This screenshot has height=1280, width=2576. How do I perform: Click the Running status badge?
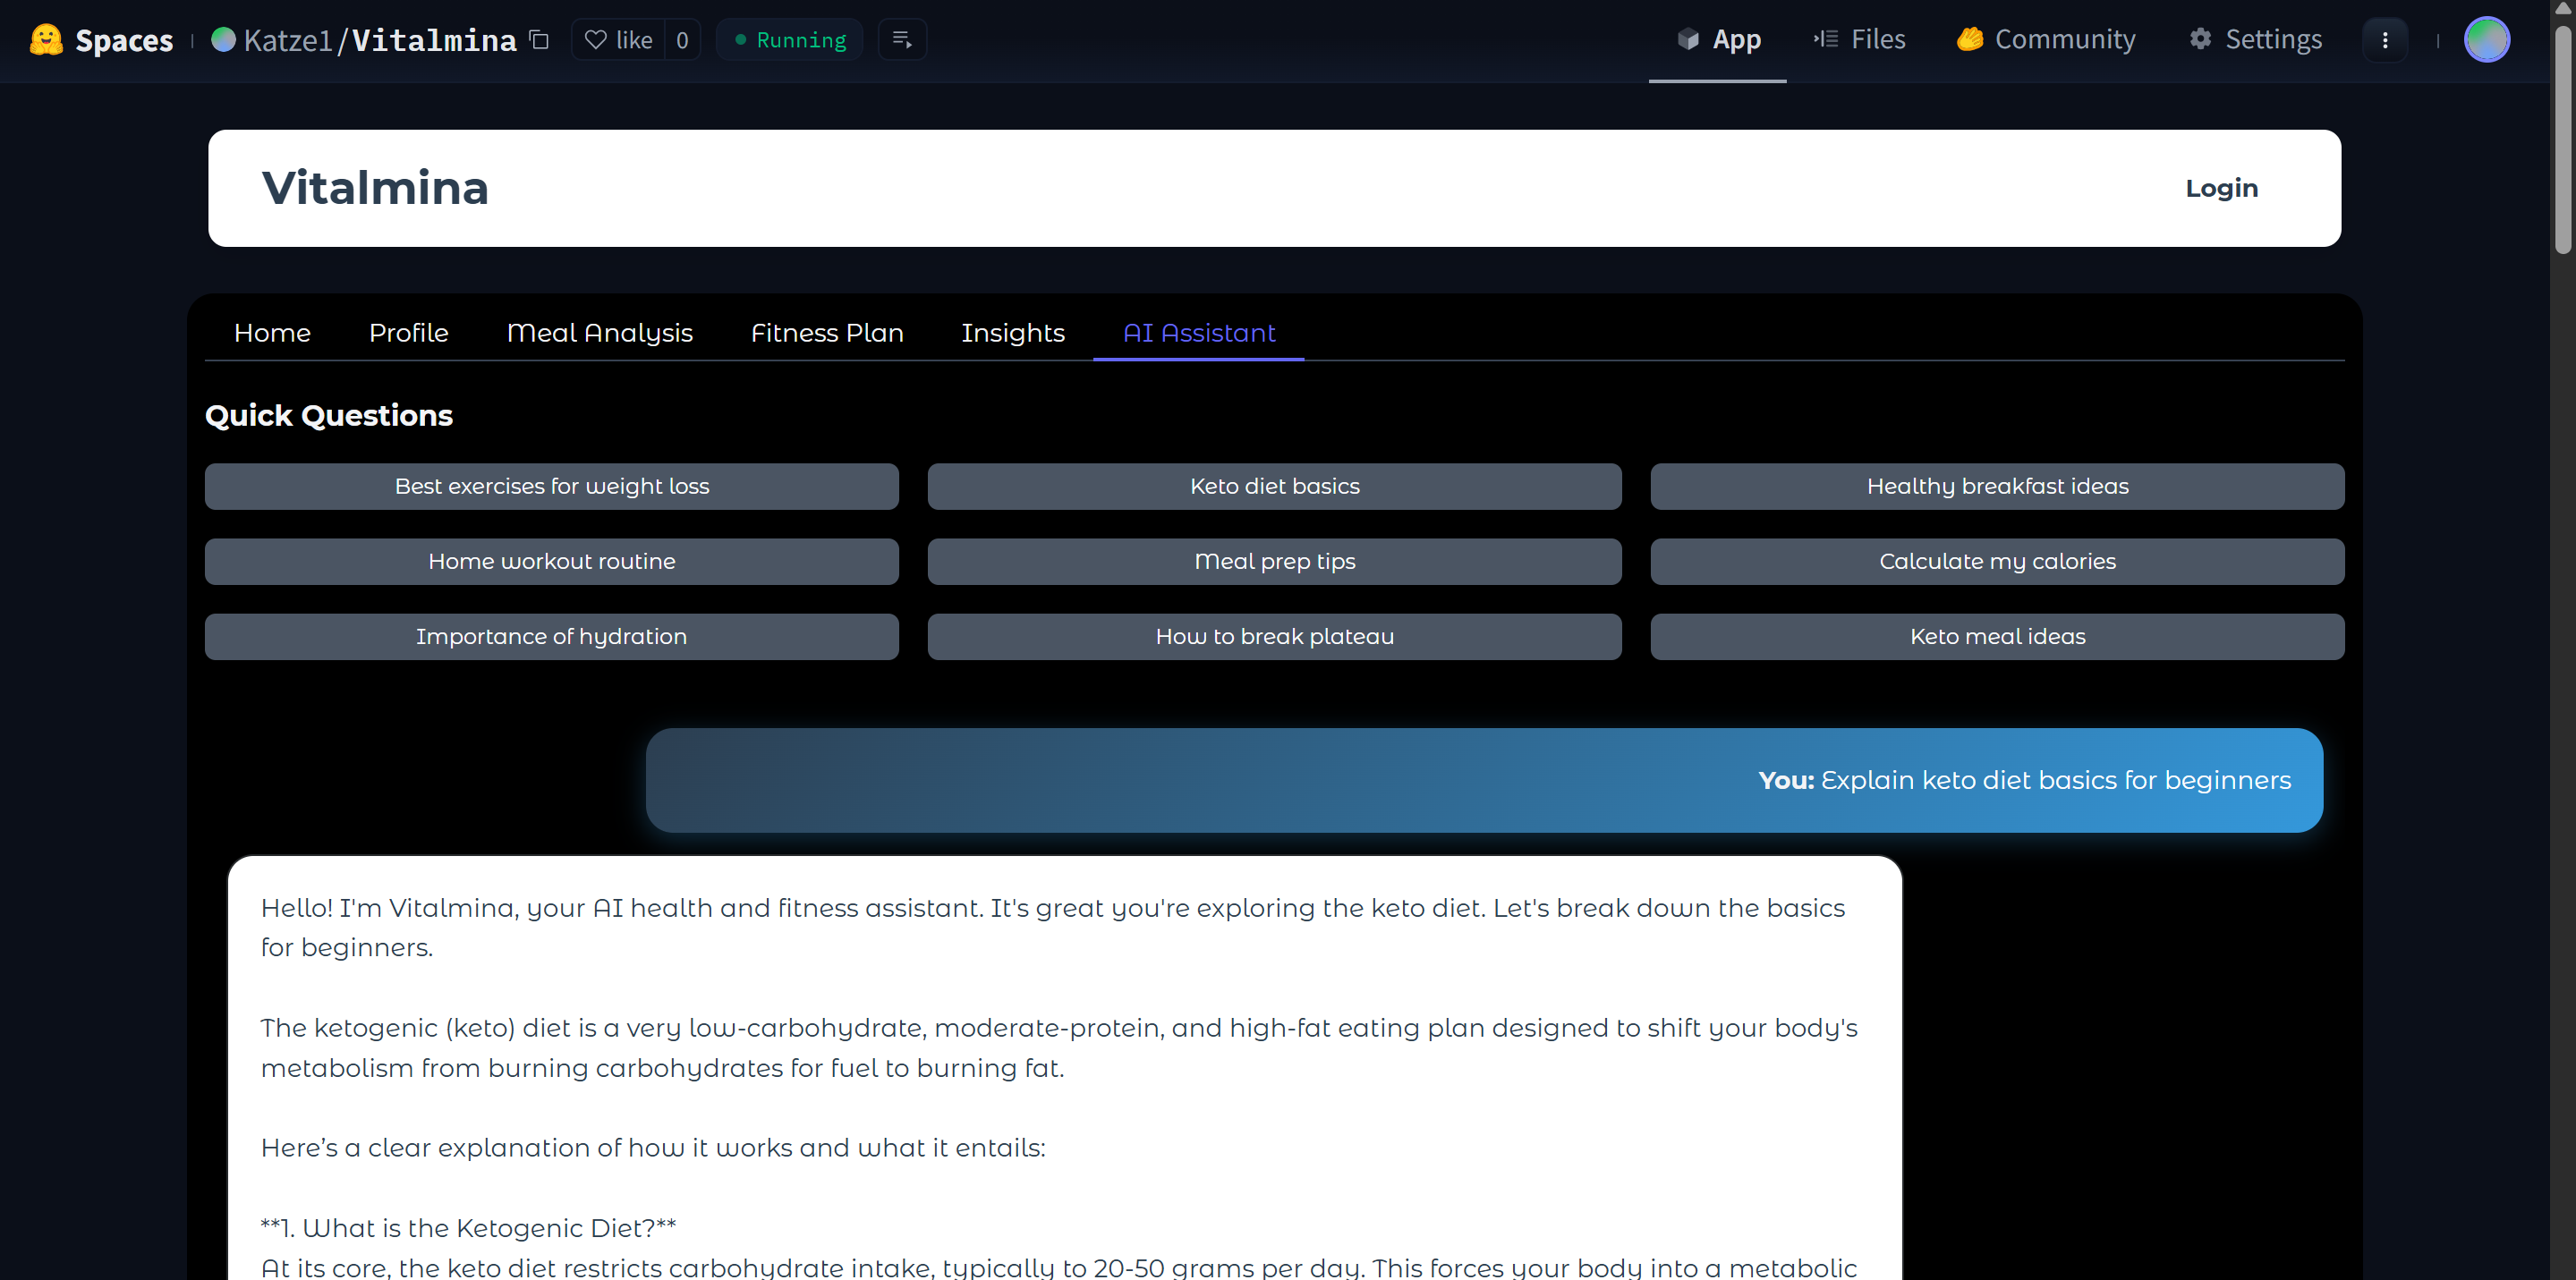tap(790, 40)
